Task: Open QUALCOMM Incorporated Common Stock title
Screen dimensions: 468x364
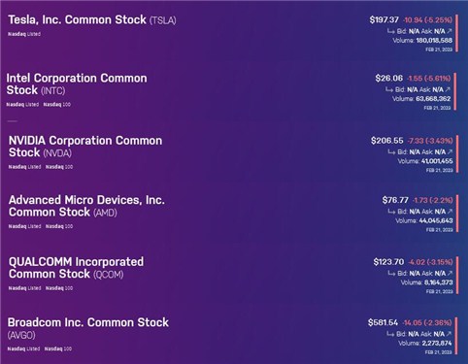Action: [x=76, y=268]
